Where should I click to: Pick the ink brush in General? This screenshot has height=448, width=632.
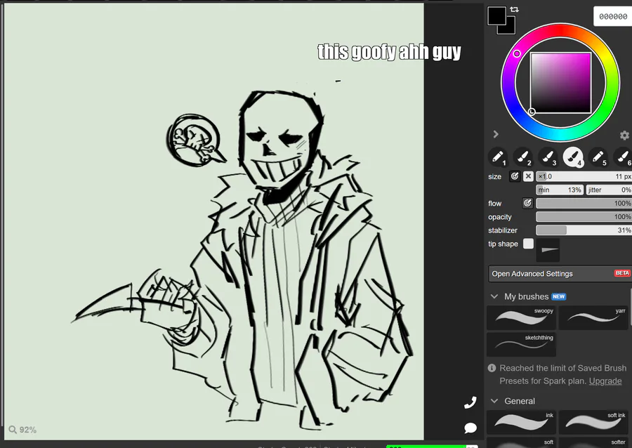coord(521,422)
